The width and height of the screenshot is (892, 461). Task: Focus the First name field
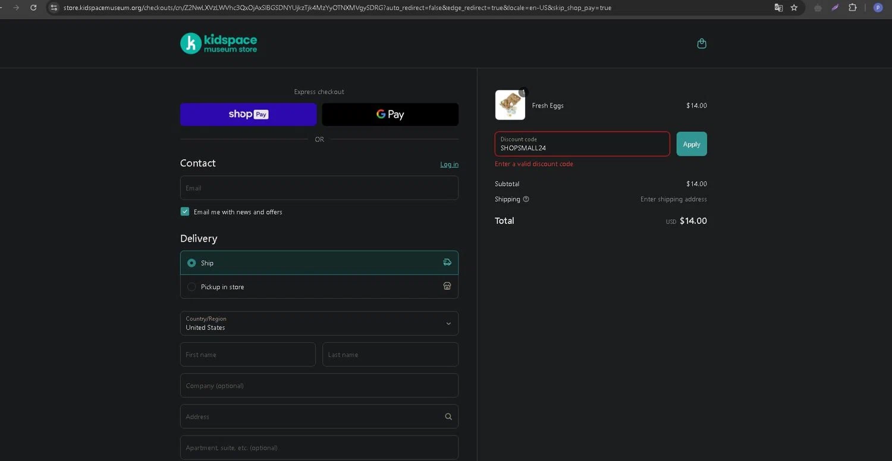(248, 355)
